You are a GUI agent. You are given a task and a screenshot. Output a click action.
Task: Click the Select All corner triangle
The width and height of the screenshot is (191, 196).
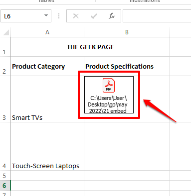[x=5, y=32]
